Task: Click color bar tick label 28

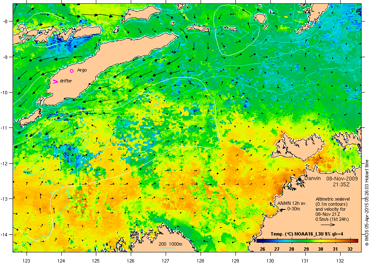Action: 292,249
